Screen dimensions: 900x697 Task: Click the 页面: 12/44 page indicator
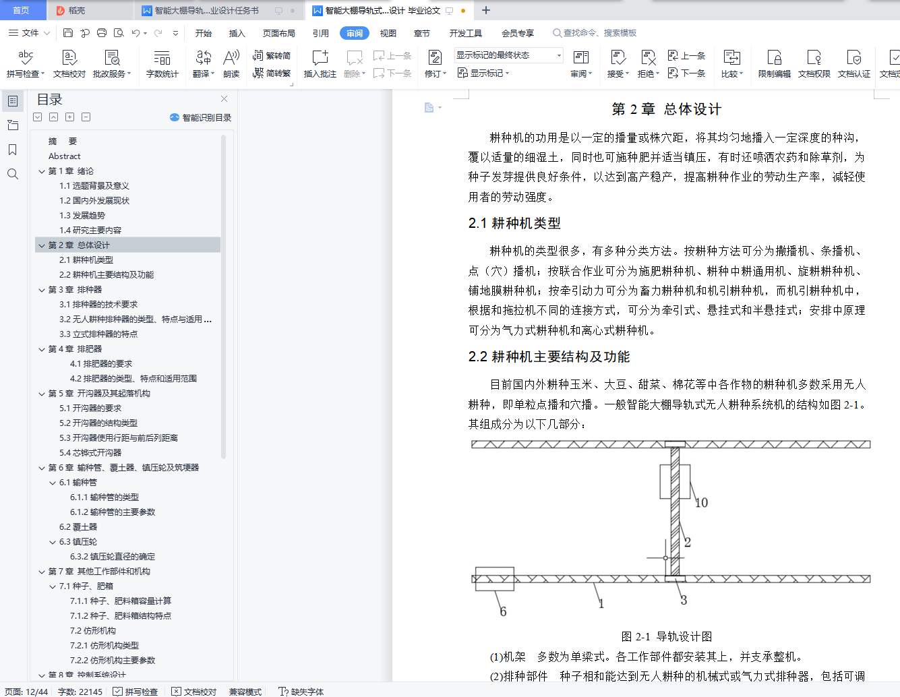[x=26, y=692]
